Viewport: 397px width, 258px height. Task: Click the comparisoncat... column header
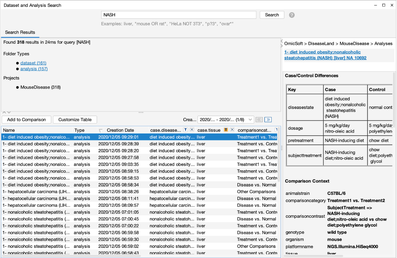tap(254, 130)
